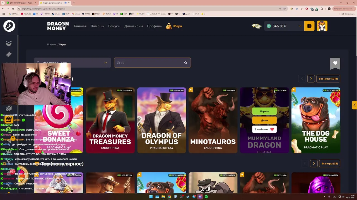The height and width of the screenshot is (200, 357).
Task: Open the TWITCH bookmark
Action: coord(45,14)
